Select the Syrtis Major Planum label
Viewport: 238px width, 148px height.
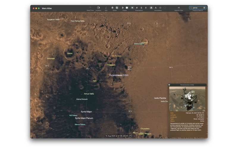pyautogui.click(x=84, y=118)
